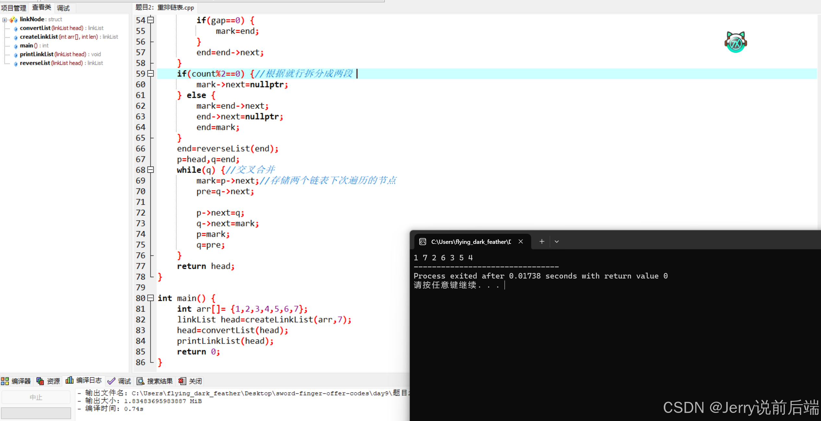Click the compiler grid icon in bottom panel
The image size is (821, 421).
coord(5,381)
